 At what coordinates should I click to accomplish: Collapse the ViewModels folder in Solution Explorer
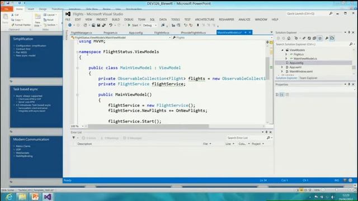[282, 50]
